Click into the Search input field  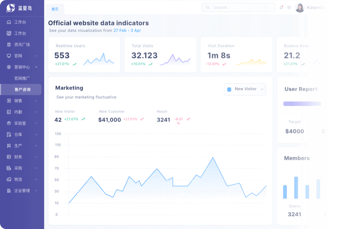[x=242, y=7]
